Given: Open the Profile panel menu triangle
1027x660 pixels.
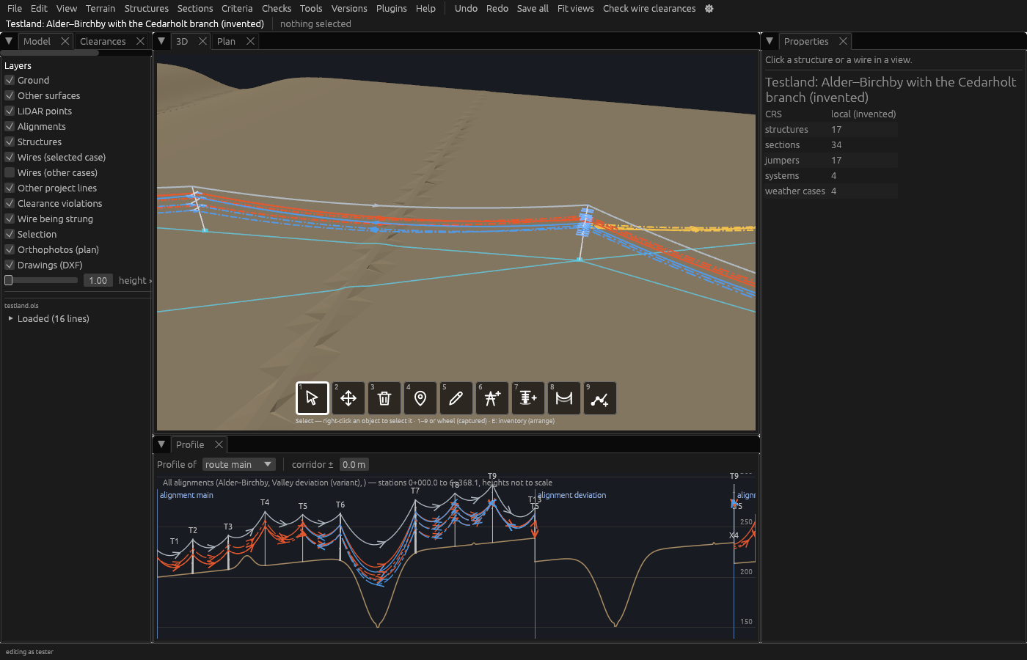Looking at the screenshot, I should [x=161, y=444].
